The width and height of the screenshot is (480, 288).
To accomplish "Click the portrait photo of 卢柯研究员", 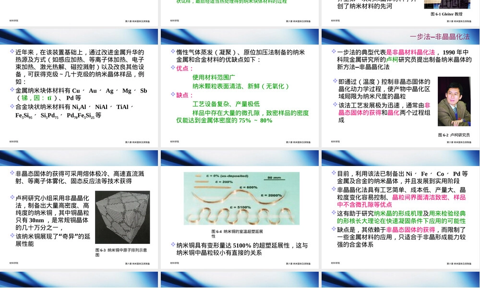I will [x=454, y=101].
